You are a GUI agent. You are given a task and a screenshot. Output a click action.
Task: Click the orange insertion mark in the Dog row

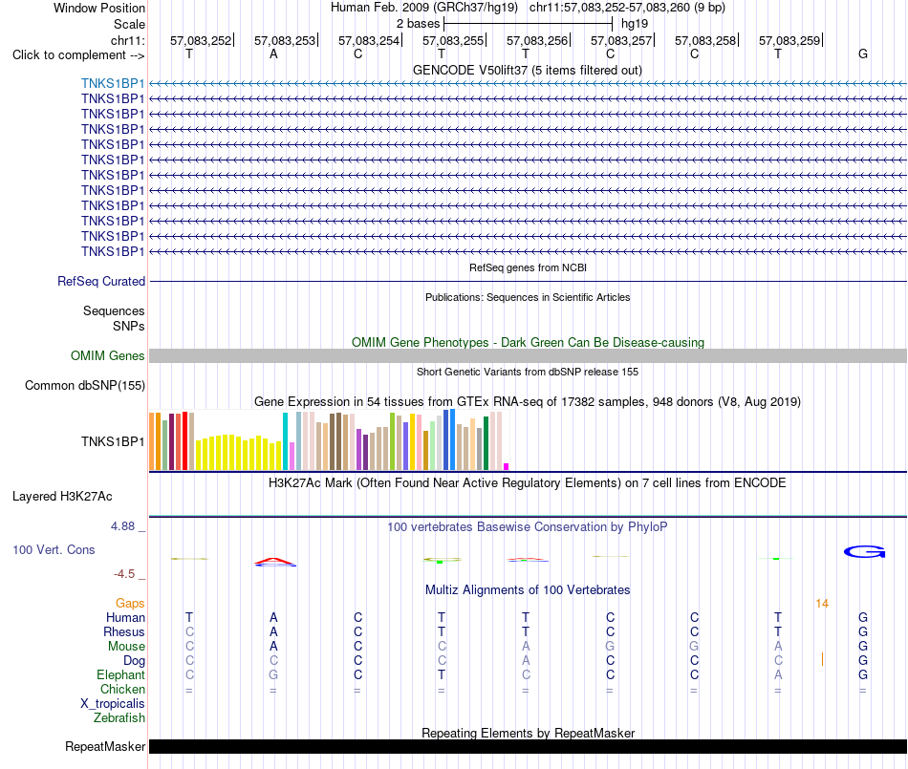(822, 659)
